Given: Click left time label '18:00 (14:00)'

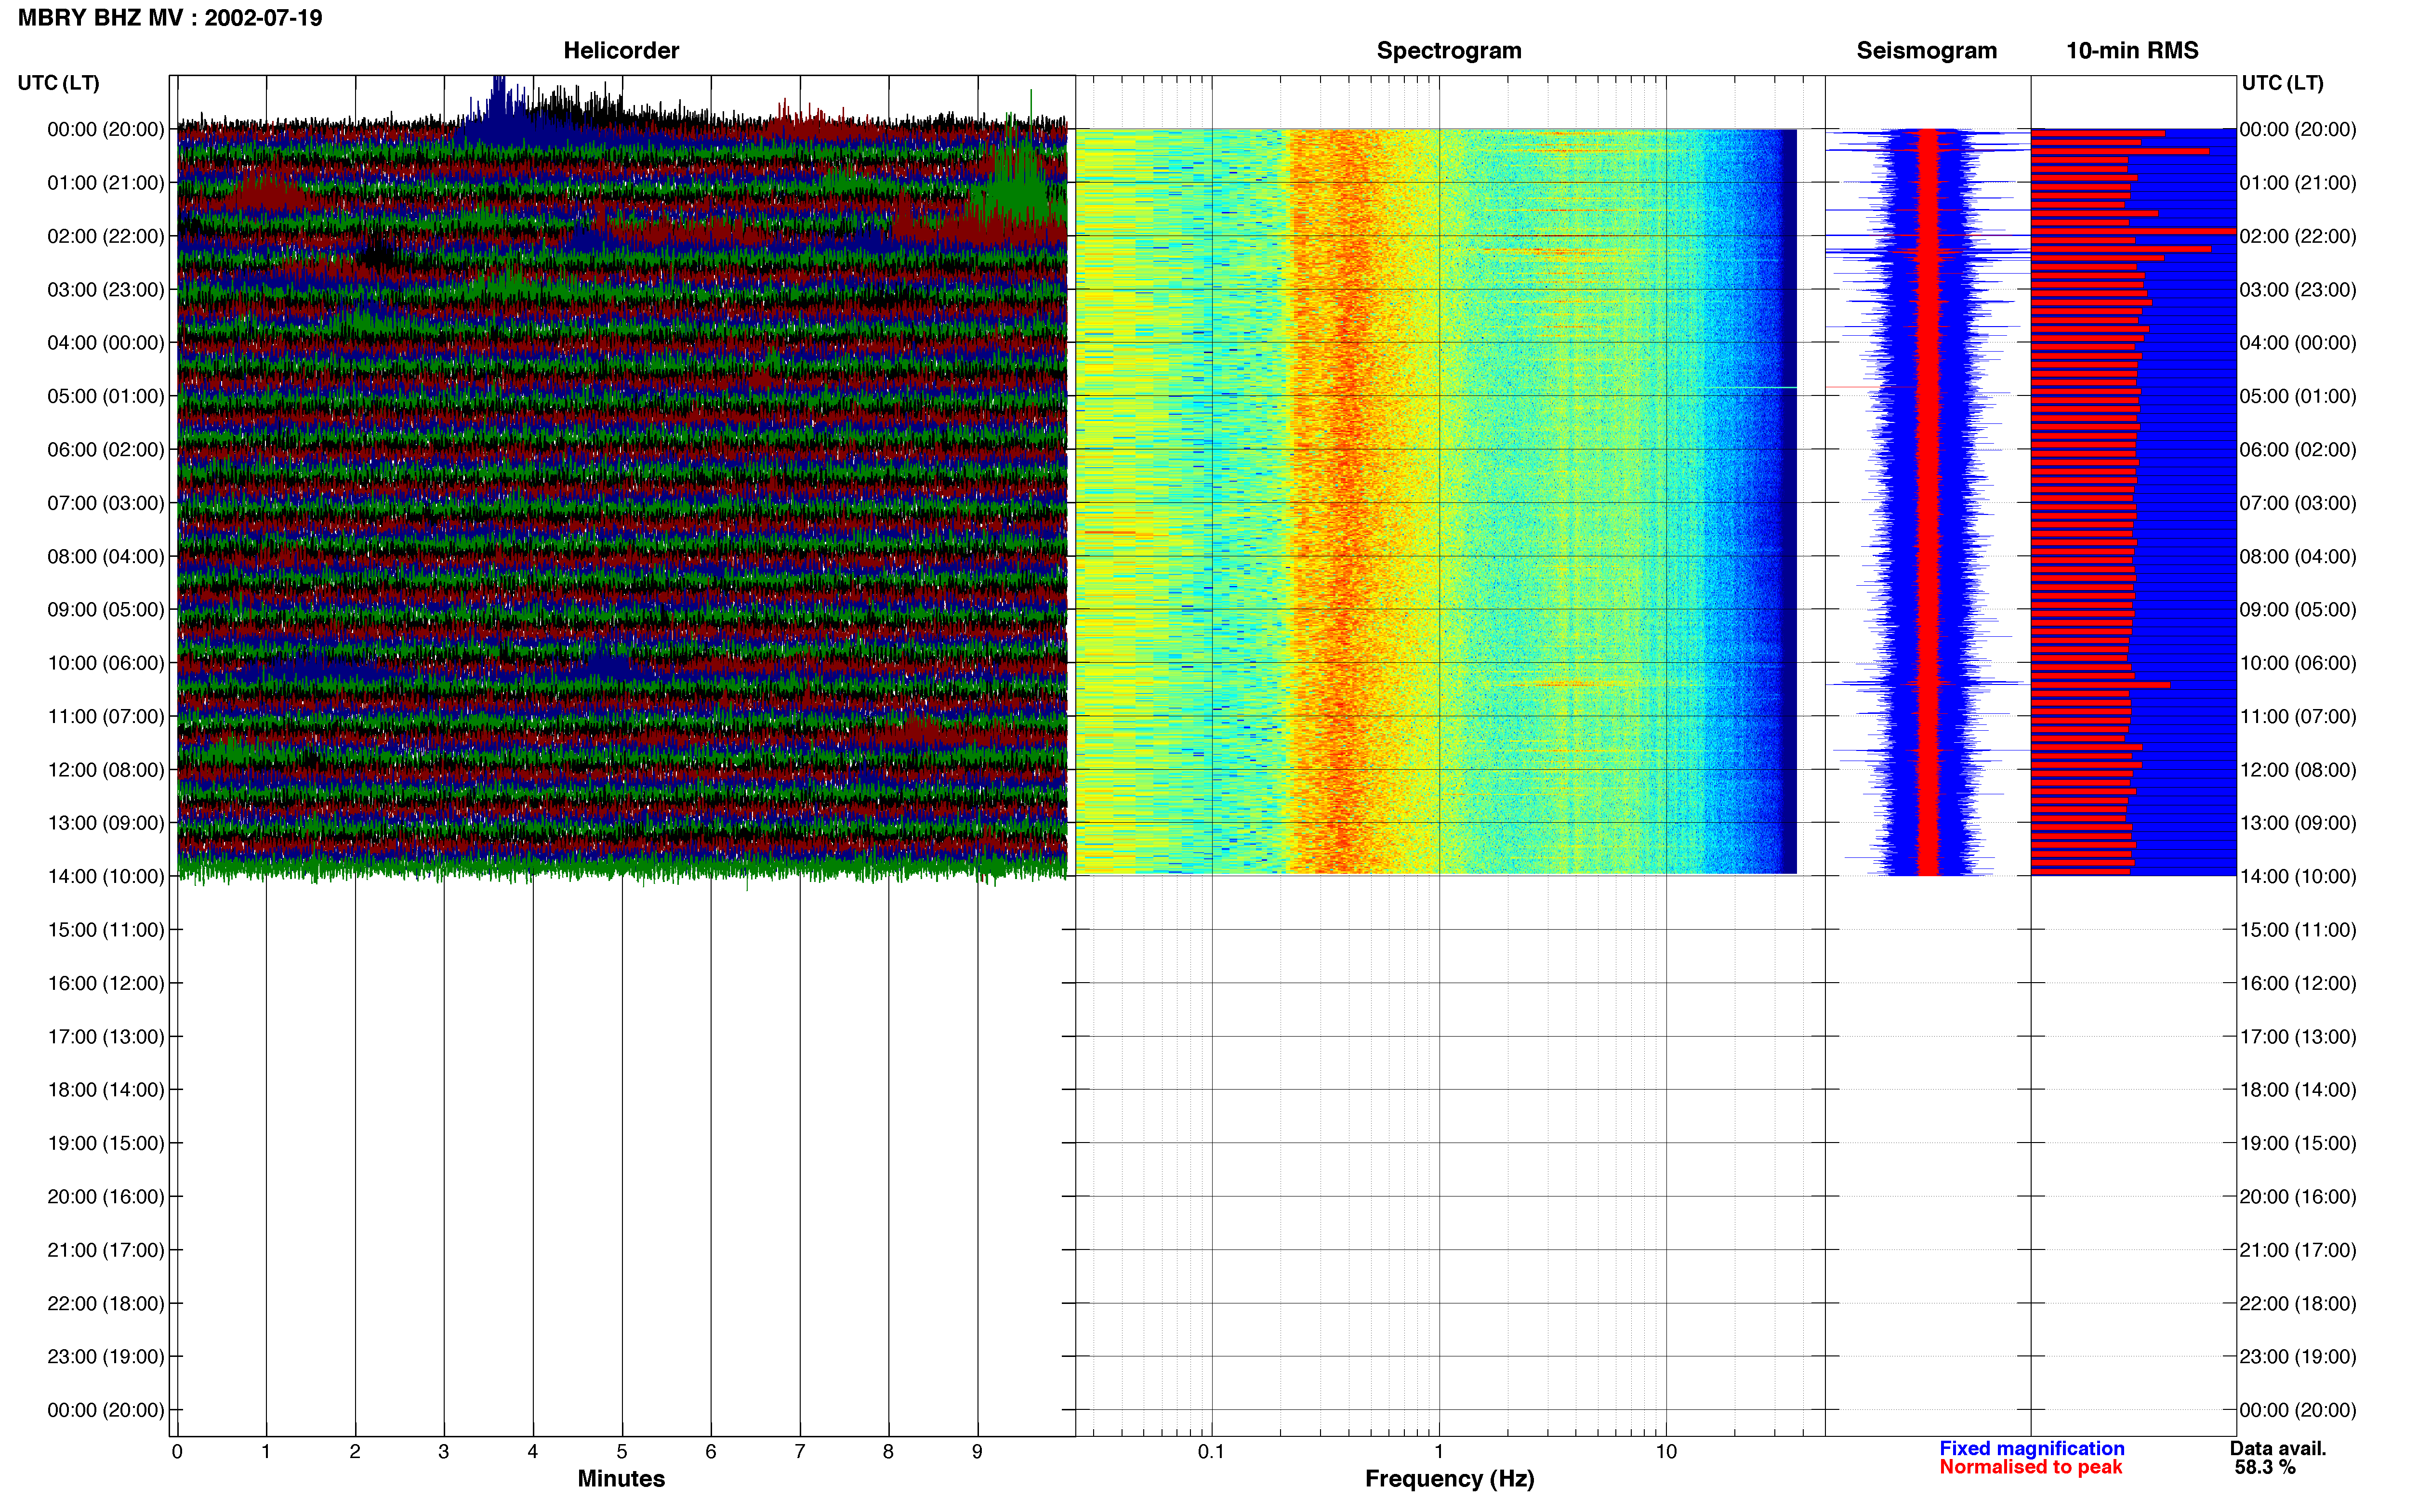Looking at the screenshot, I should tap(106, 1090).
